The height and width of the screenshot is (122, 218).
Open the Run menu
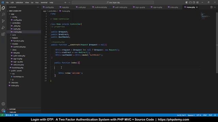[x=37, y=2]
